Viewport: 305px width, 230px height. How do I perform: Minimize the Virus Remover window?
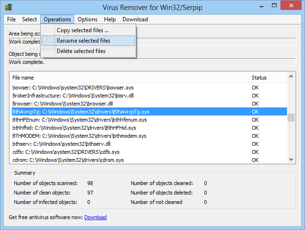point(261,6)
